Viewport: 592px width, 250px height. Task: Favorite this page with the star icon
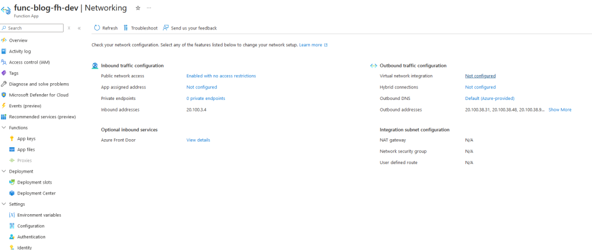138,8
